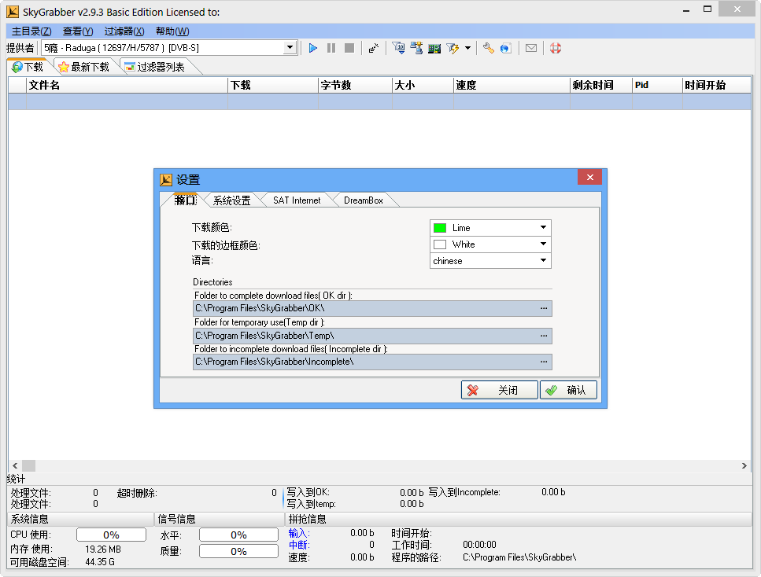
Task: Click the work time value 00:00:00
Action: coord(479,545)
